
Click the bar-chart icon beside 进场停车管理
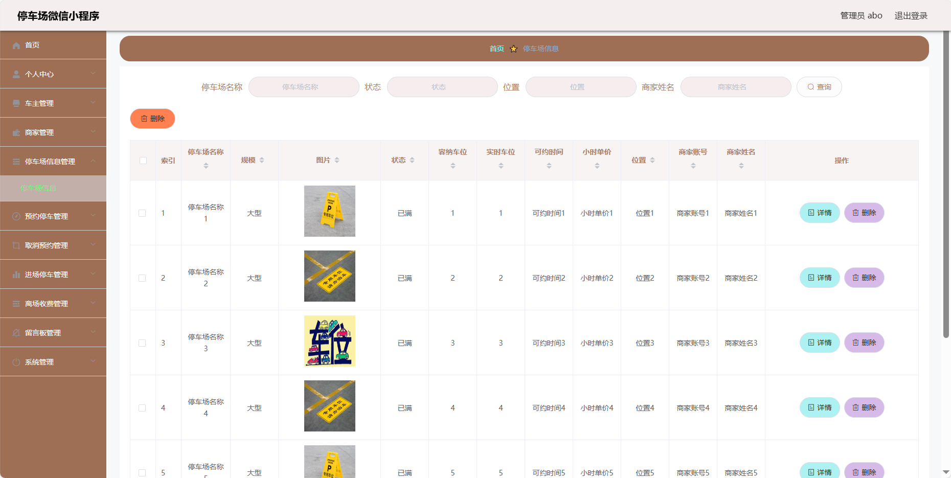16,275
